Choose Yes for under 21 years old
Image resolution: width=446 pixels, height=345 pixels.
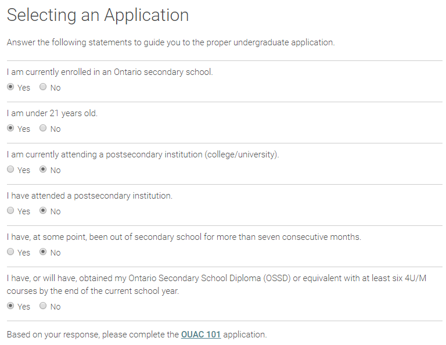pyautogui.click(x=10, y=128)
